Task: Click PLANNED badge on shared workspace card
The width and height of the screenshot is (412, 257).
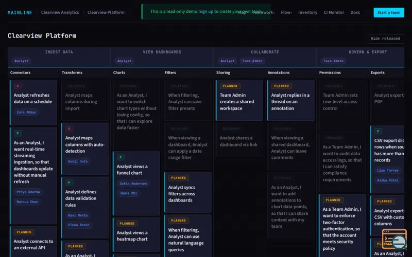Action: click(x=230, y=86)
